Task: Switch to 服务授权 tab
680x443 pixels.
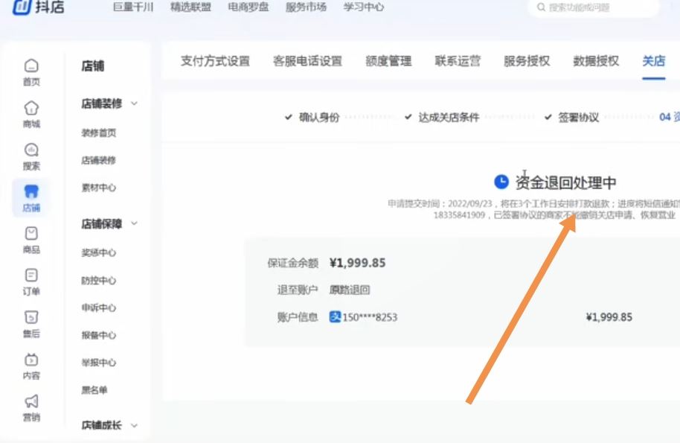Action: click(x=527, y=61)
